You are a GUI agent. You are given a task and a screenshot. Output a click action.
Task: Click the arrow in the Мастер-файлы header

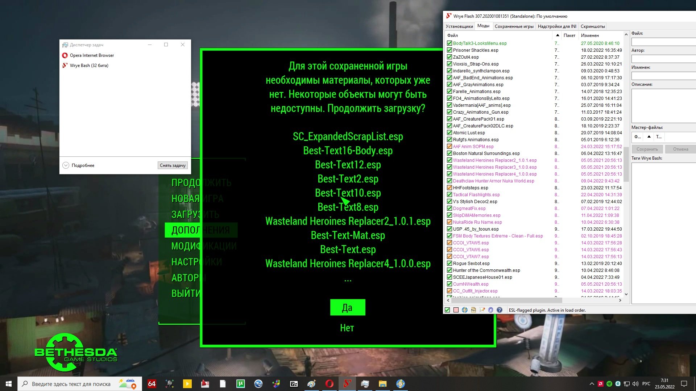pos(649,136)
